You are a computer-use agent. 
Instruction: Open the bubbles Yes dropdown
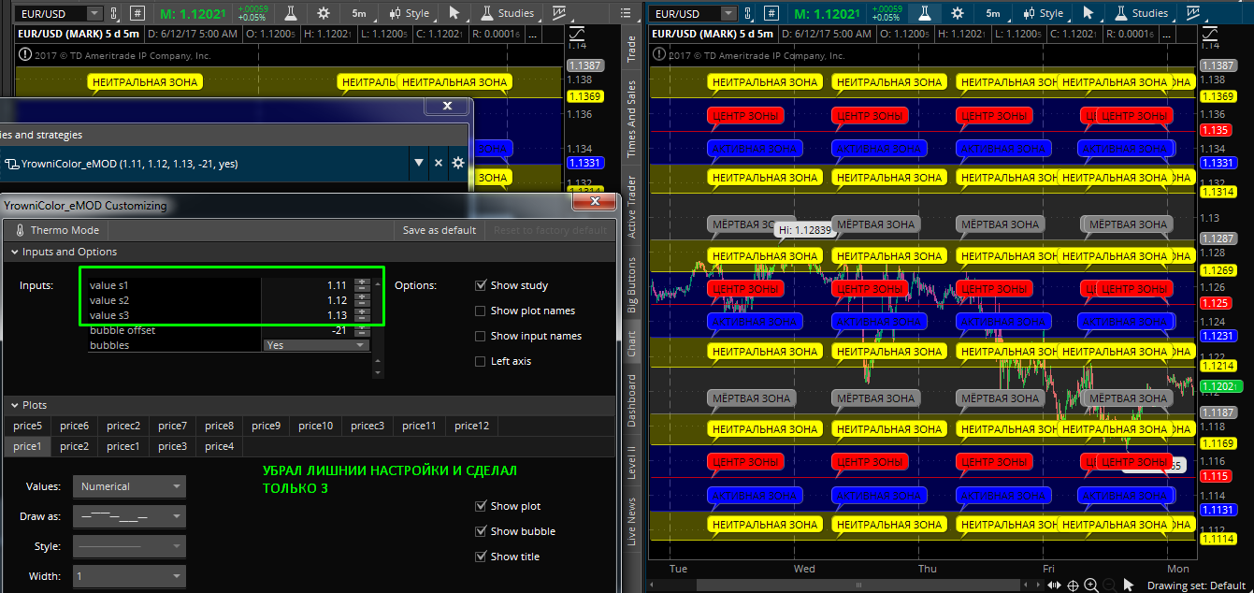coord(316,345)
